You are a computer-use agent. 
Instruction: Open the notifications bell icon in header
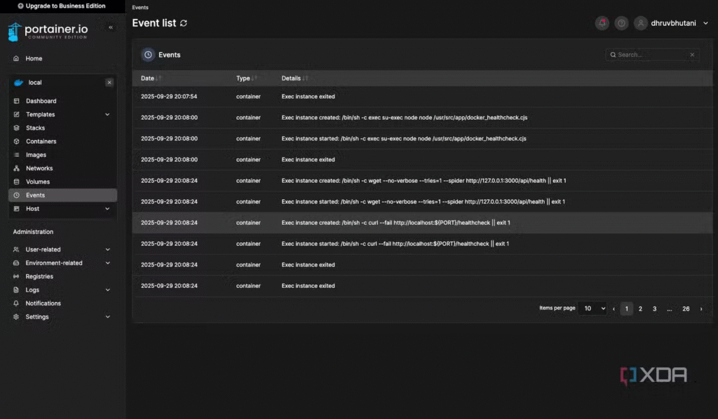coord(602,23)
